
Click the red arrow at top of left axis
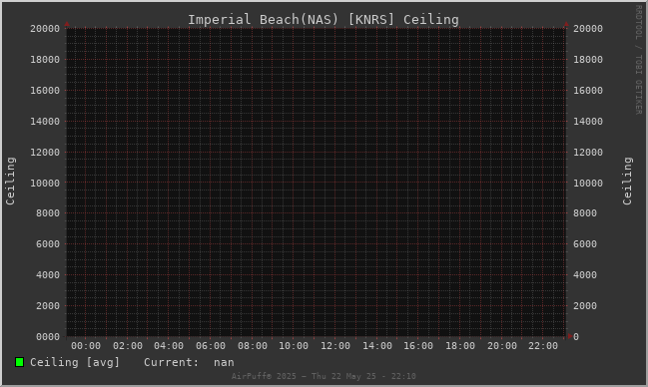coord(67,24)
